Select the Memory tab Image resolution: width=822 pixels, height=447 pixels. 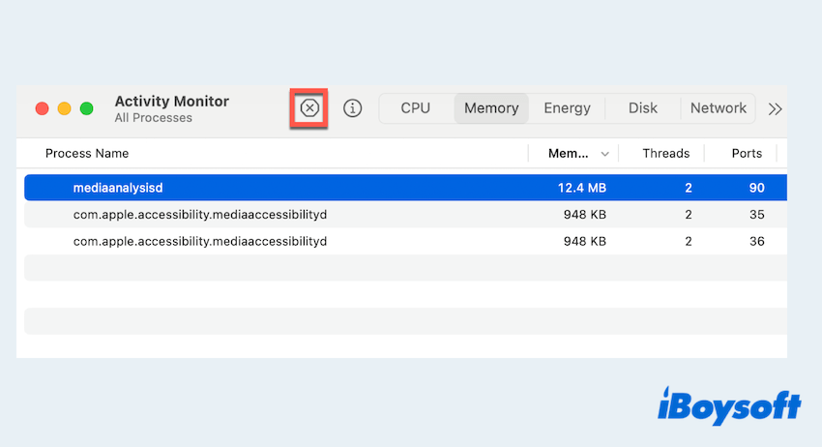(491, 108)
